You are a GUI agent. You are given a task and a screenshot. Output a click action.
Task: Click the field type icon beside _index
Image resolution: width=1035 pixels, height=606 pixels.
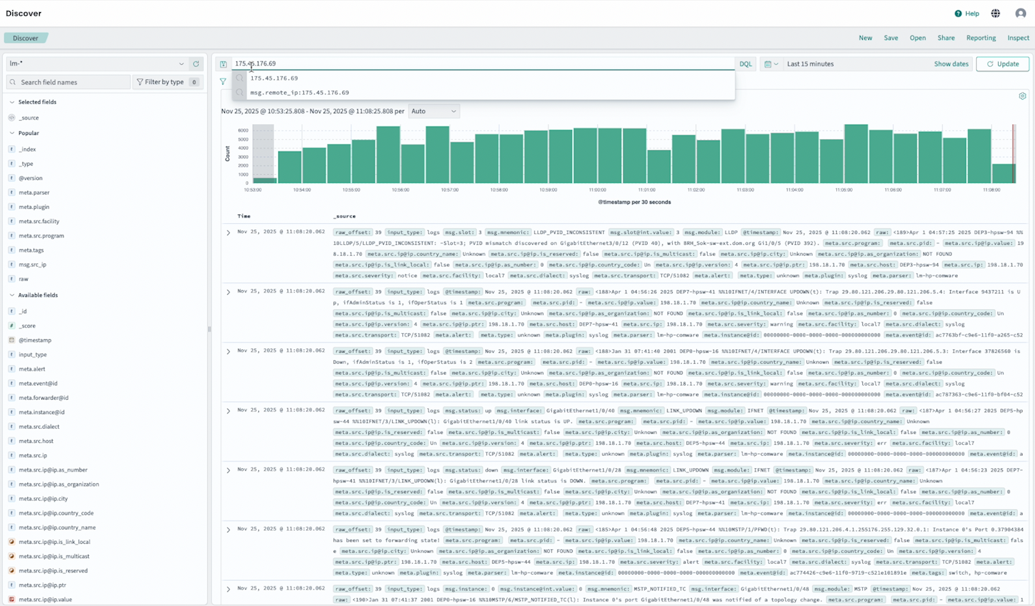pos(12,149)
